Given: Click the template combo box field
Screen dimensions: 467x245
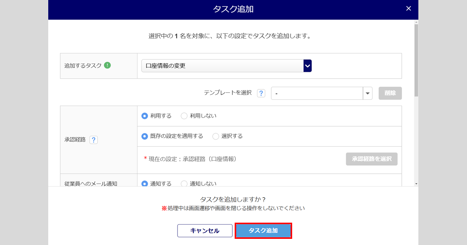Looking at the screenshot, I should (x=317, y=93).
